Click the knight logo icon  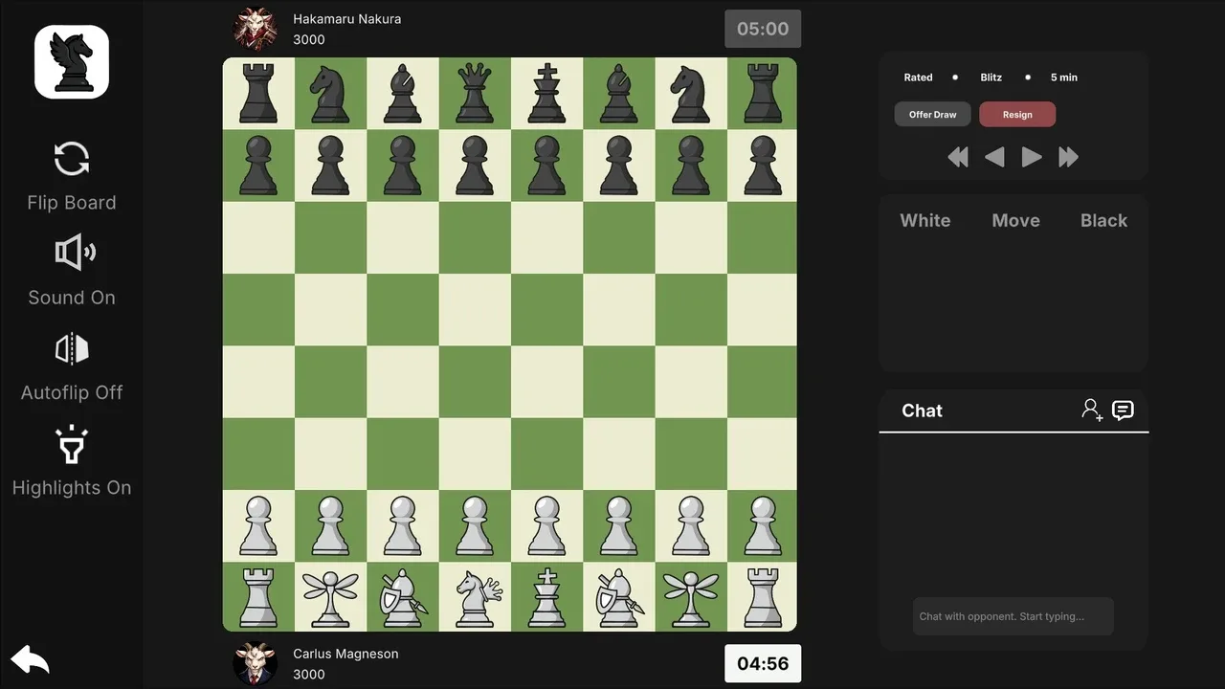tap(72, 62)
